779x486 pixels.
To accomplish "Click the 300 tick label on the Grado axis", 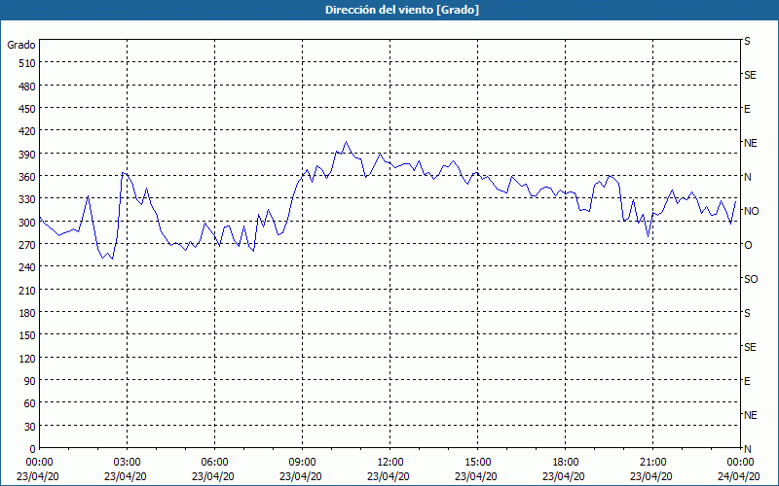I will (27, 223).
